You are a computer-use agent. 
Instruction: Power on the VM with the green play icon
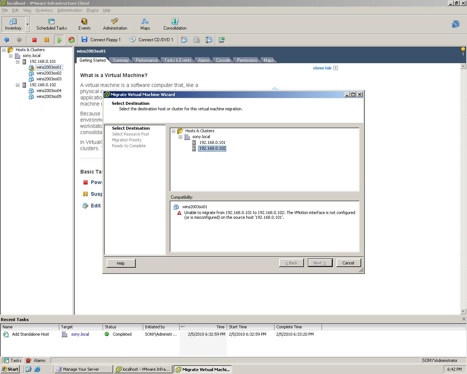(59, 39)
